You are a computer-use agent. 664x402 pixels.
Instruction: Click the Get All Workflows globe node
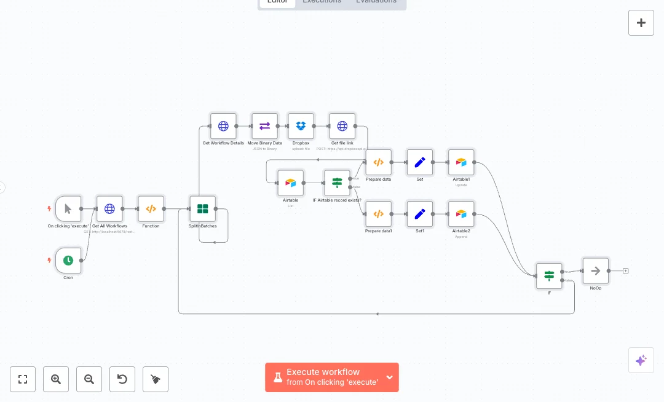click(x=109, y=209)
